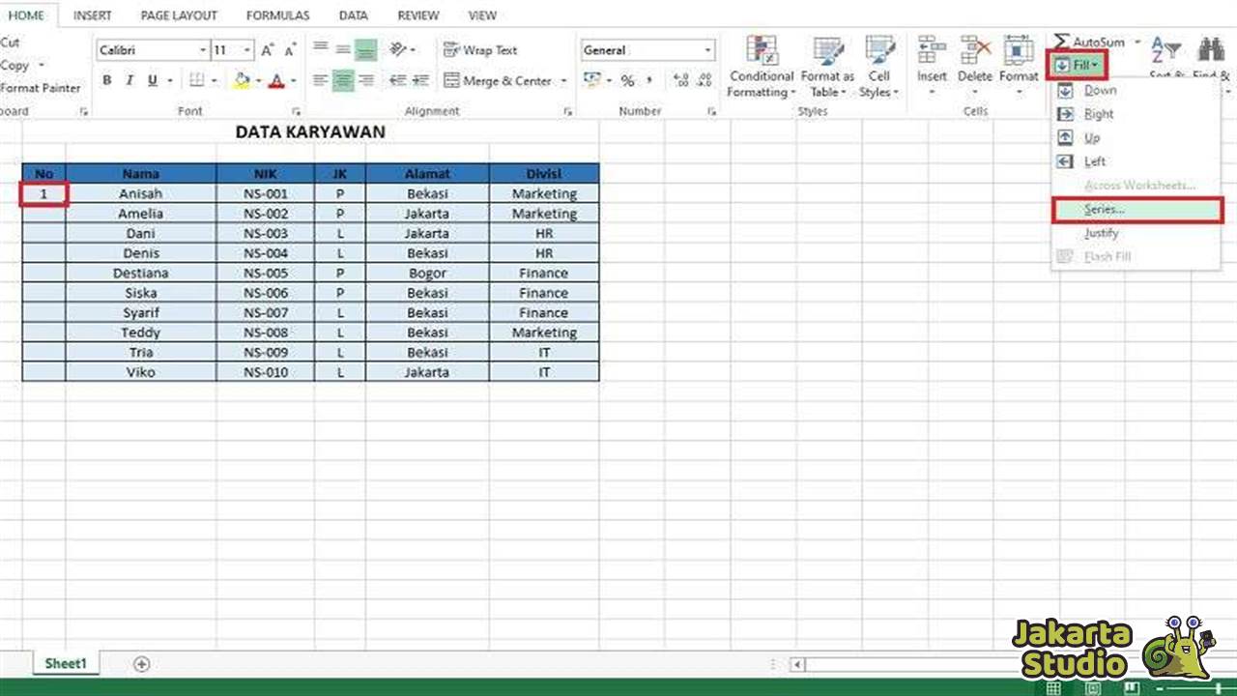Switch to the FORMULAS ribbon tab
Screen dimensions: 1237x696
tap(277, 14)
